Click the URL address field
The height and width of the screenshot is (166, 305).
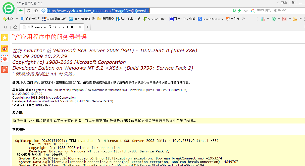[138, 11]
